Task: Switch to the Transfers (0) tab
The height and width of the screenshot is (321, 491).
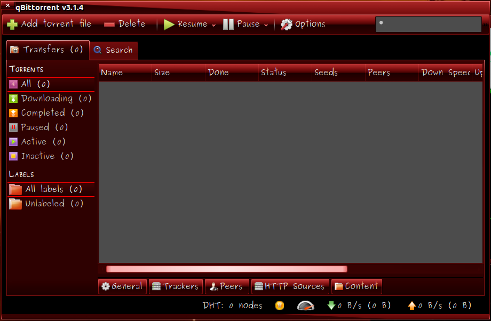Action: click(x=48, y=50)
